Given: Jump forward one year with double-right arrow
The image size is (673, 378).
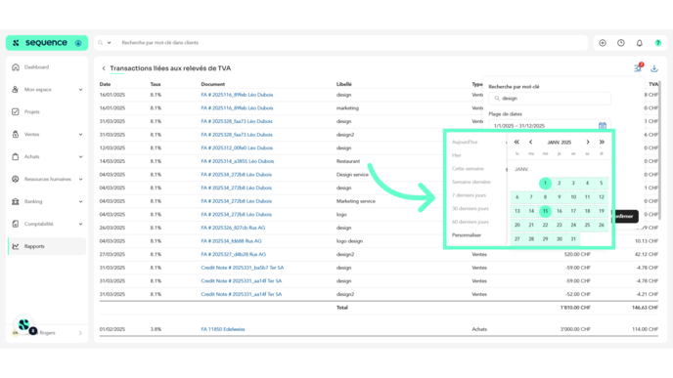Looking at the screenshot, I should point(602,142).
